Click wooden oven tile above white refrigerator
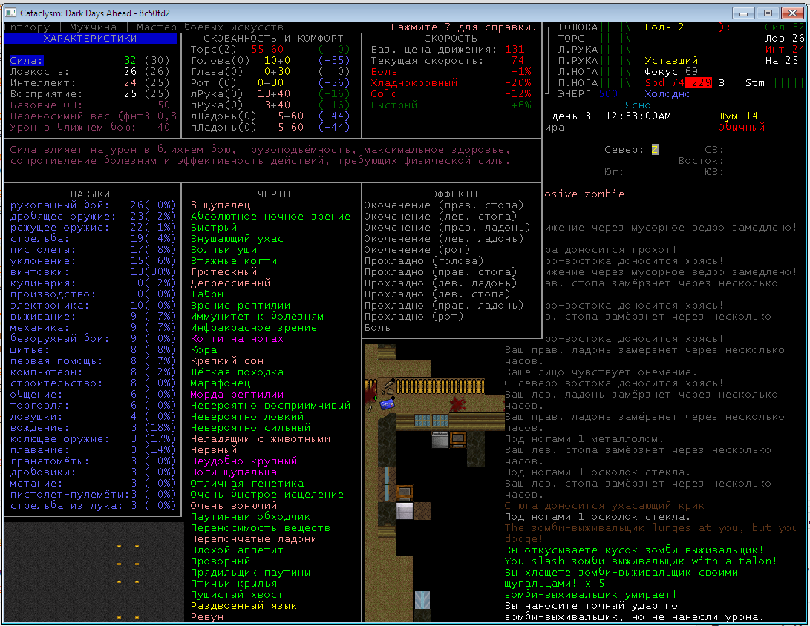The image size is (810, 626). tap(405, 492)
